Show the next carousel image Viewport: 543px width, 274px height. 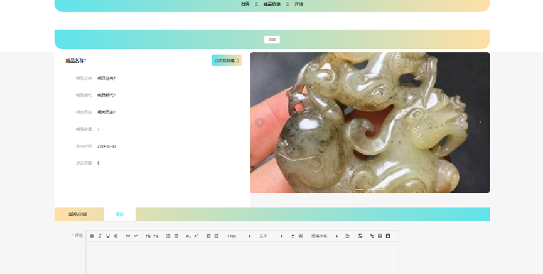coord(480,123)
